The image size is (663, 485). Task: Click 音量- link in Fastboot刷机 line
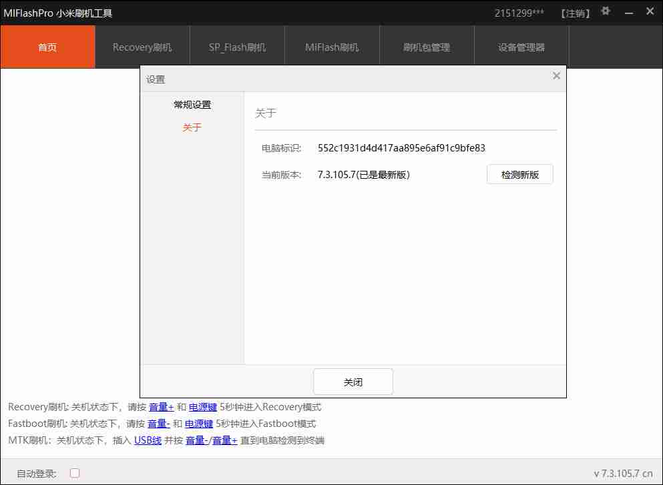(158, 424)
